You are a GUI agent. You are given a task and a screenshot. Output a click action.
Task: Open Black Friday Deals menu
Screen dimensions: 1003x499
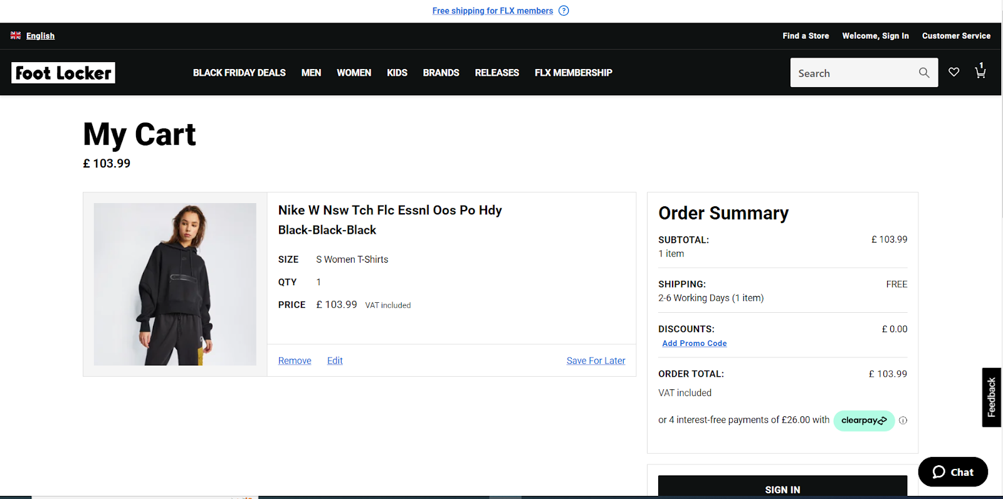point(239,73)
